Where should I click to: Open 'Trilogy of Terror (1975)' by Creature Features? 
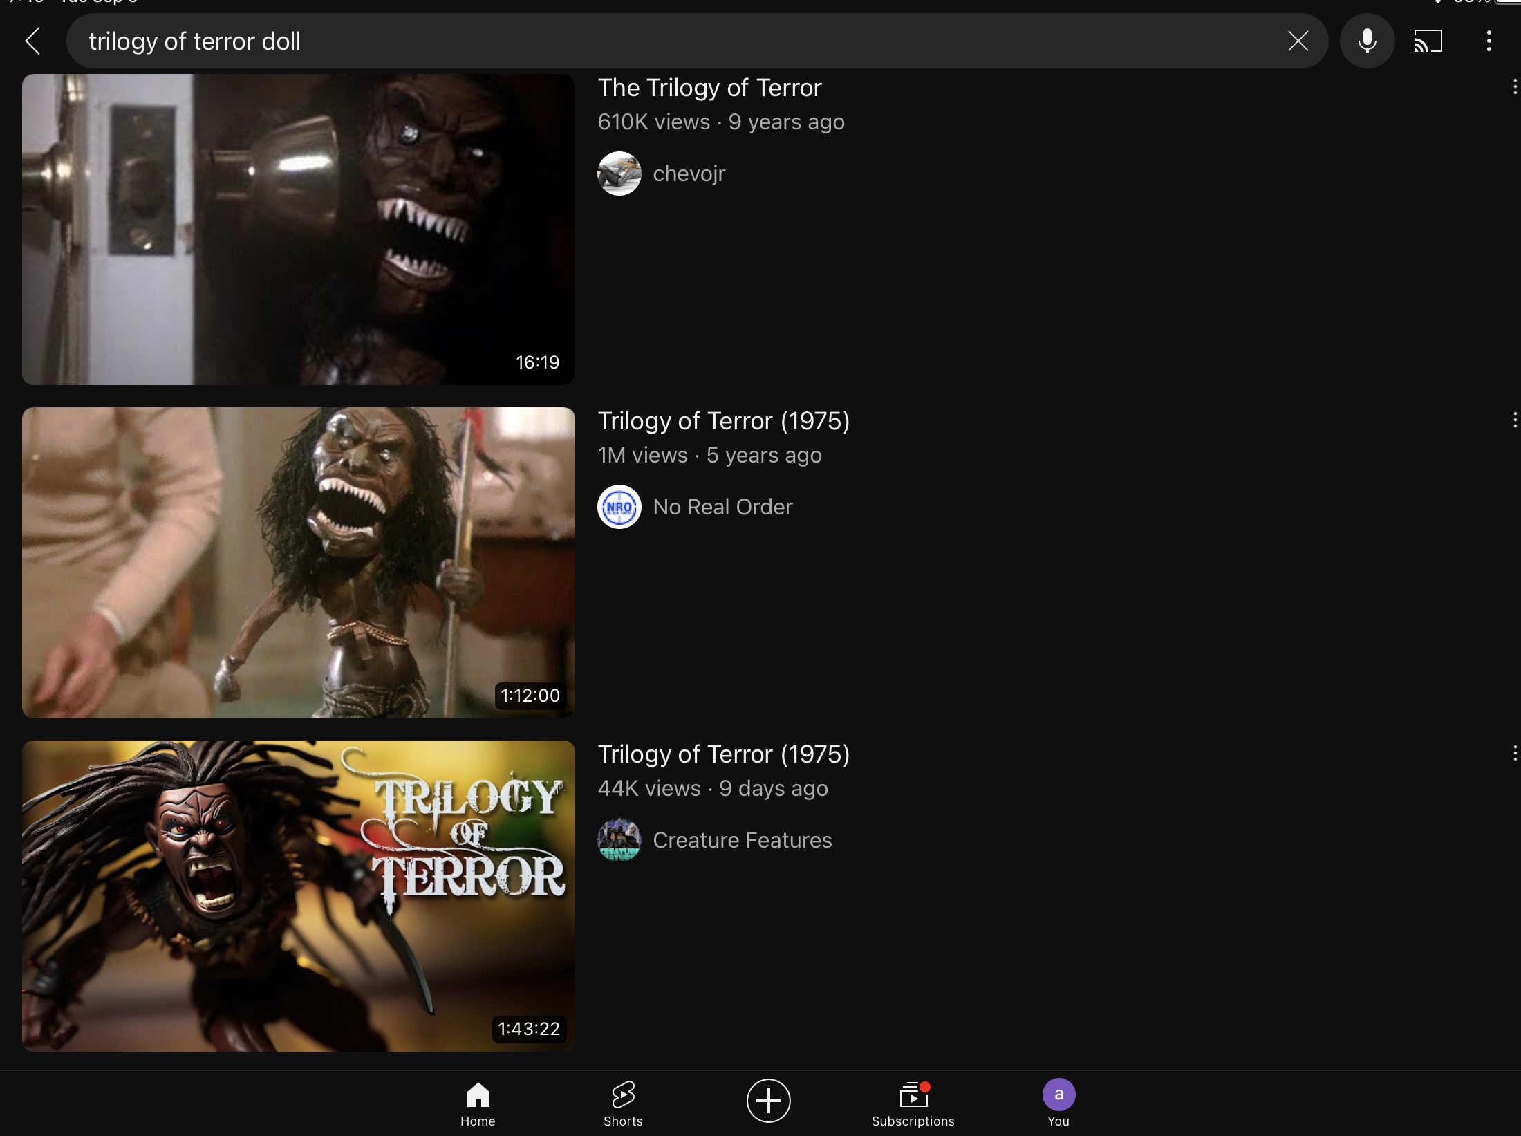pyautogui.click(x=724, y=754)
